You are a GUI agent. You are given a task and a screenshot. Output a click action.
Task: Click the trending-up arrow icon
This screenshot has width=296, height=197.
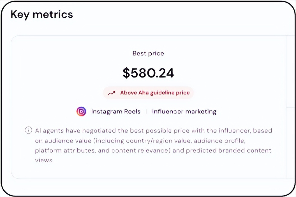112,93
